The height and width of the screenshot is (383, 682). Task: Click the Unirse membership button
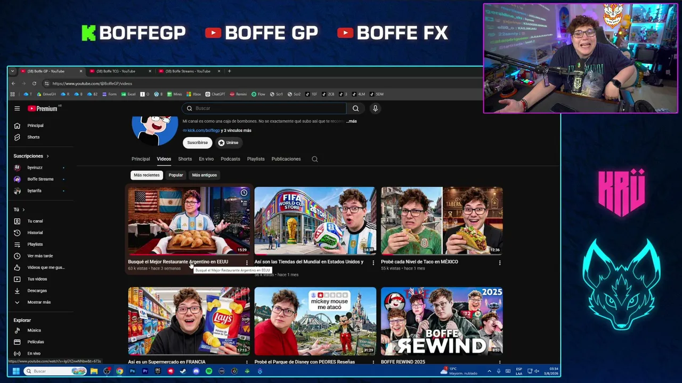[228, 143]
